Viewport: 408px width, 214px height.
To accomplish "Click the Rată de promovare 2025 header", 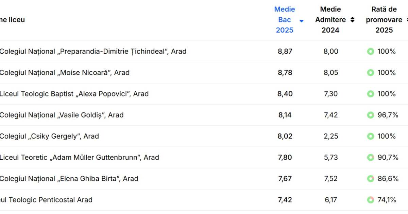I will (x=384, y=20).
